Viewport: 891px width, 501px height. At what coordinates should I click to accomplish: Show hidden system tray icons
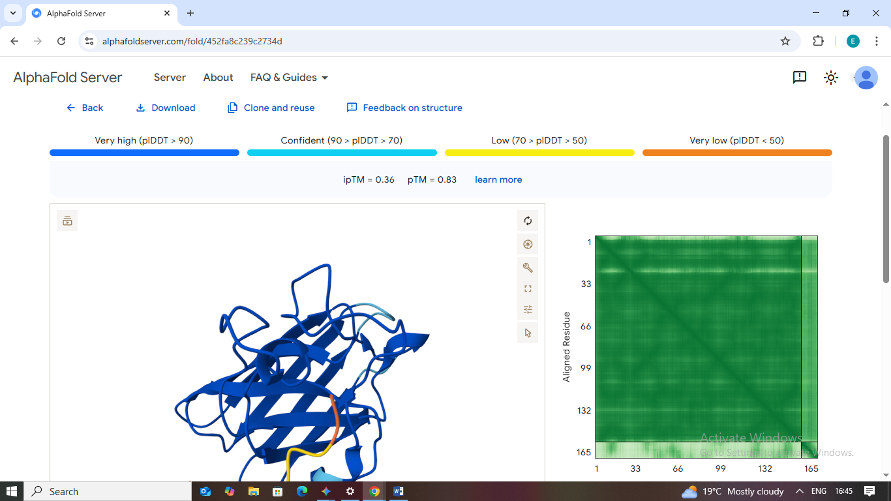[800, 491]
